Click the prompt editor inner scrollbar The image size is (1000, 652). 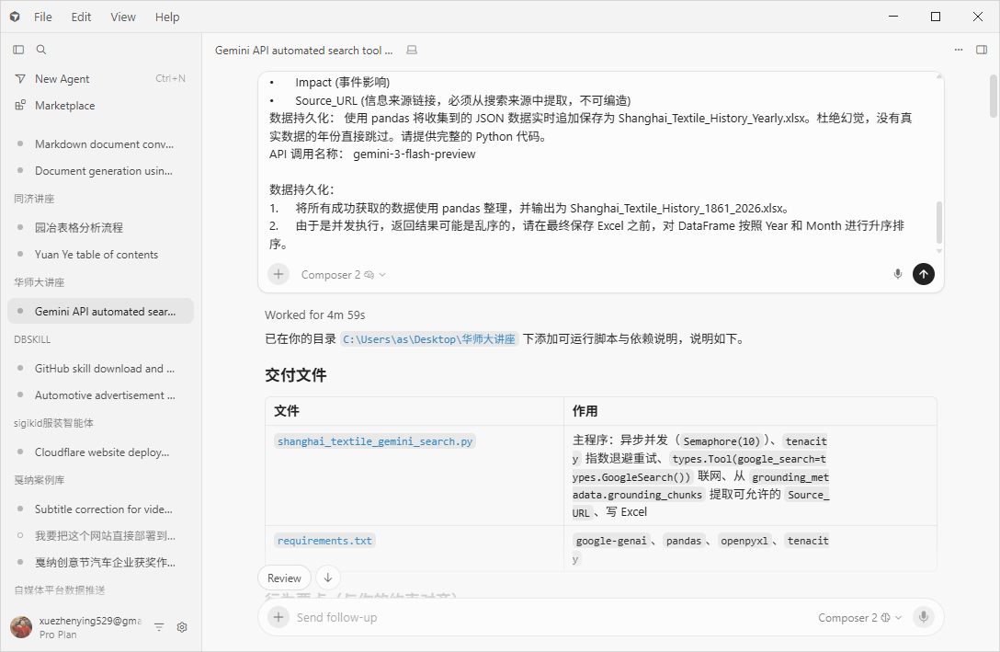938,222
